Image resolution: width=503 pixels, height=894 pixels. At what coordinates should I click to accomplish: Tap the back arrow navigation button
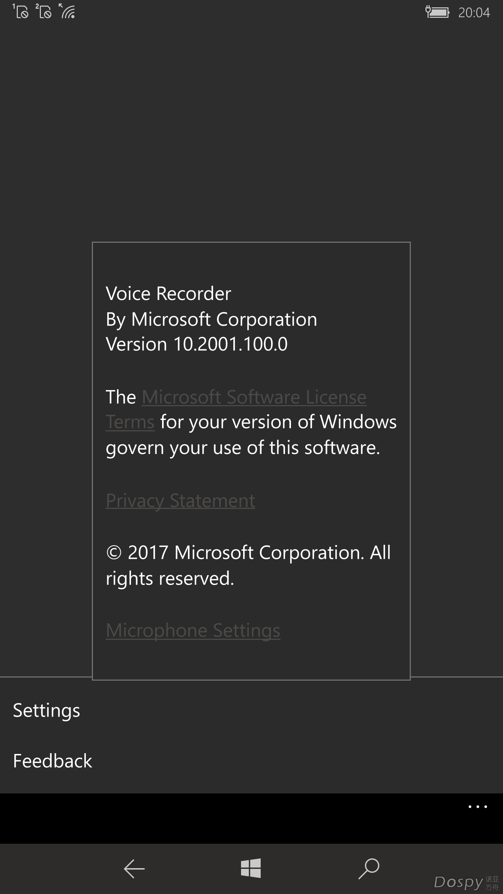(x=134, y=869)
